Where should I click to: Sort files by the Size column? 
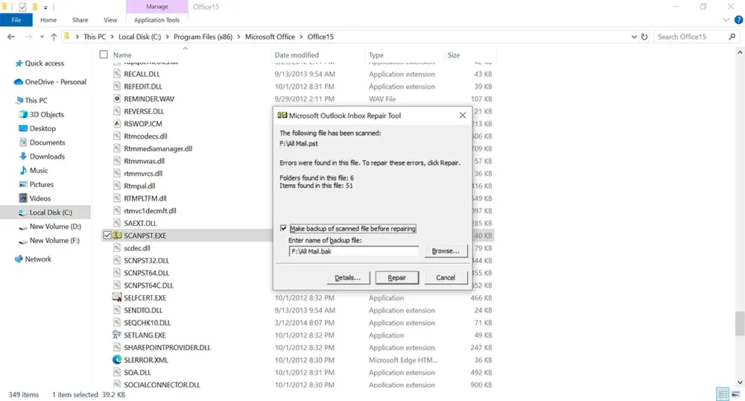pos(453,55)
